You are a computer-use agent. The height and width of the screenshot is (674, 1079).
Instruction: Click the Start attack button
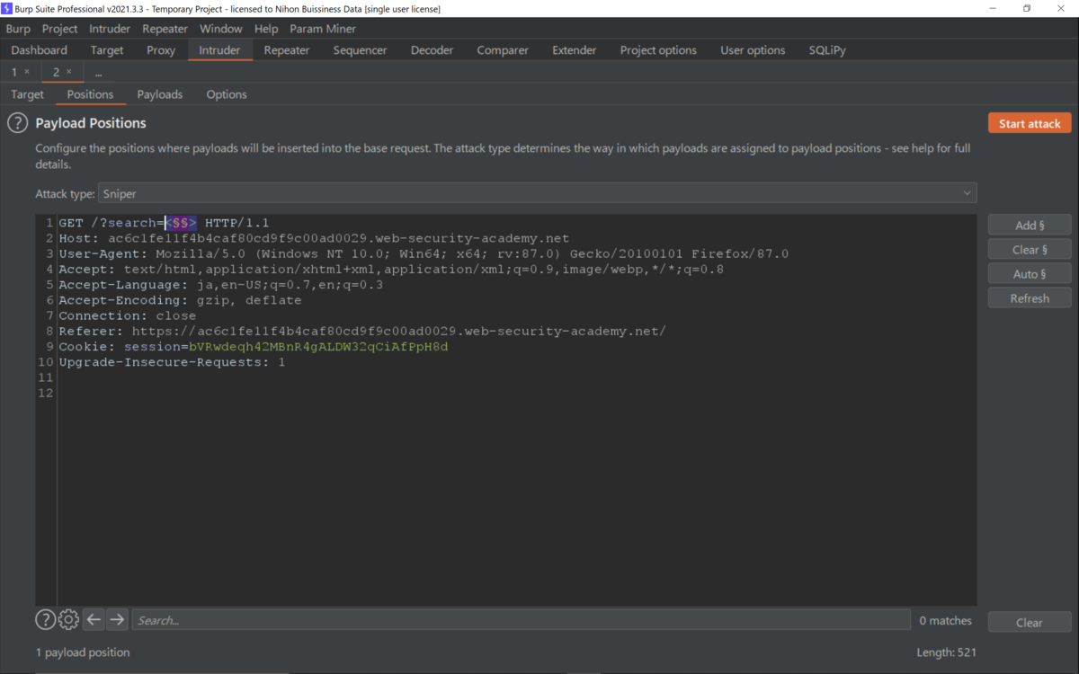[1030, 123]
